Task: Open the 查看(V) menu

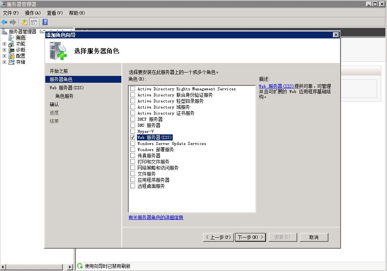Action: click(55, 13)
